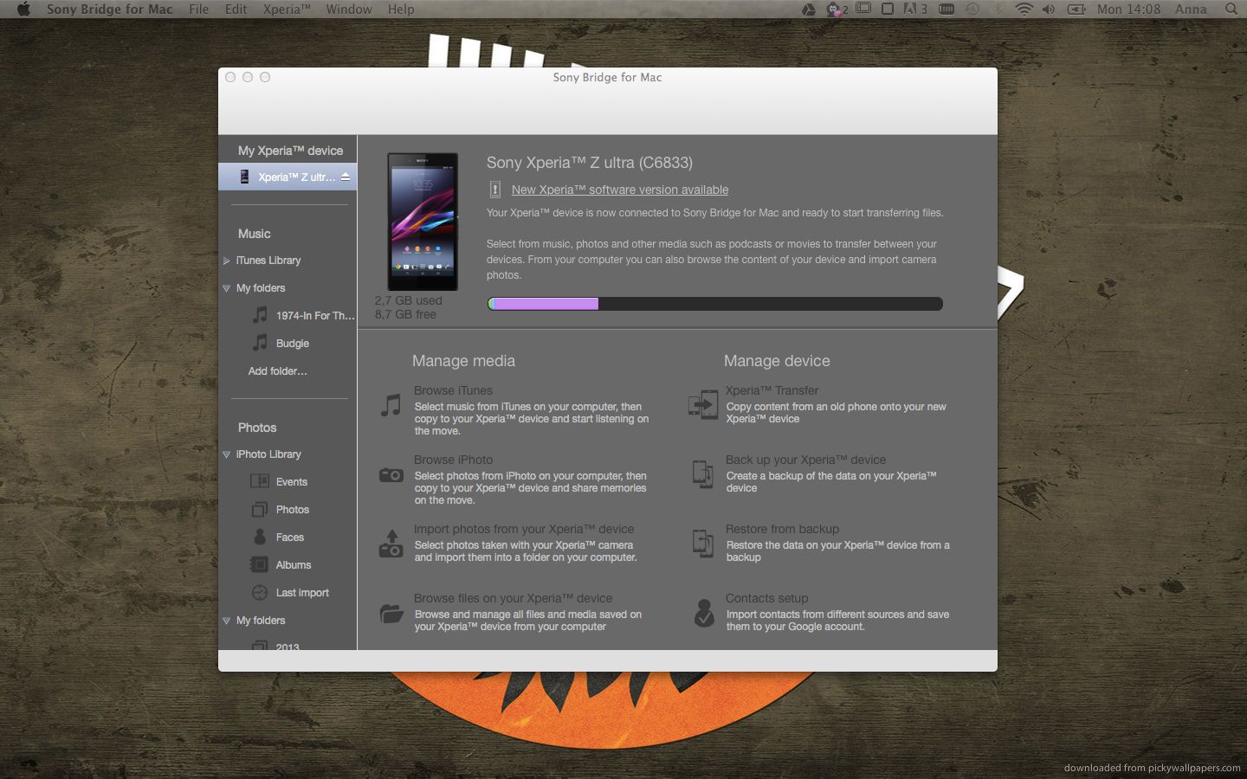This screenshot has height=779, width=1247.
Task: Click the Events icon under iPhoto Library
Action: click(260, 481)
